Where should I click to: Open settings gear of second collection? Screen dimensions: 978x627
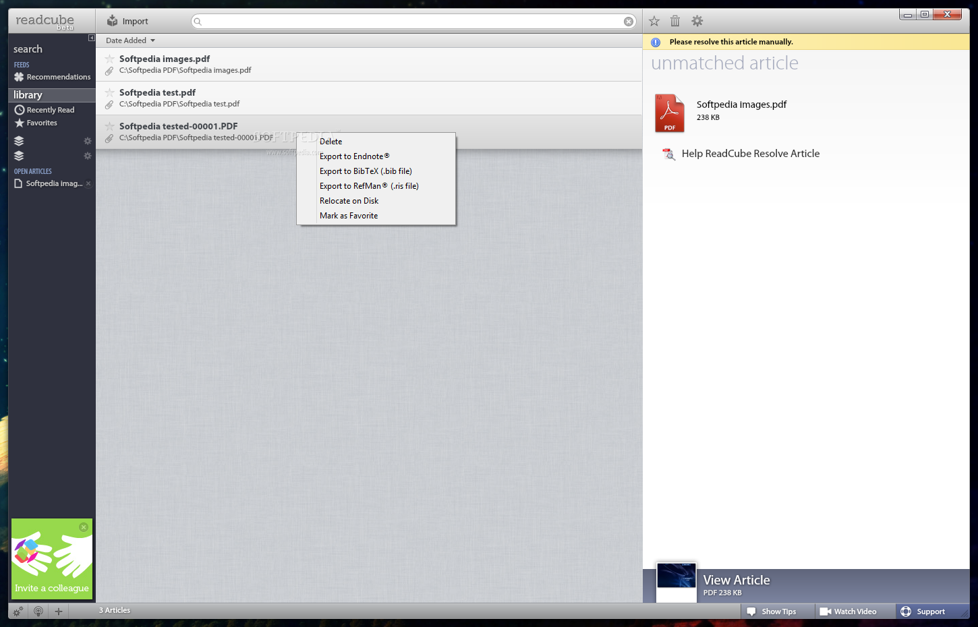coord(87,156)
